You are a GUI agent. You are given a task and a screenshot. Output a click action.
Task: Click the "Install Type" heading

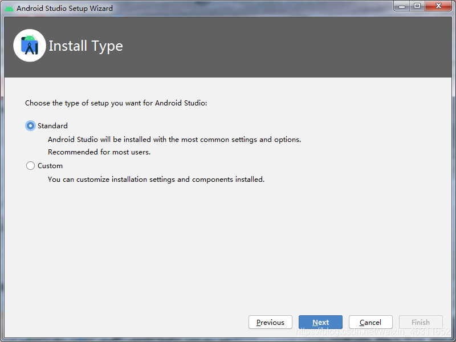pos(85,46)
